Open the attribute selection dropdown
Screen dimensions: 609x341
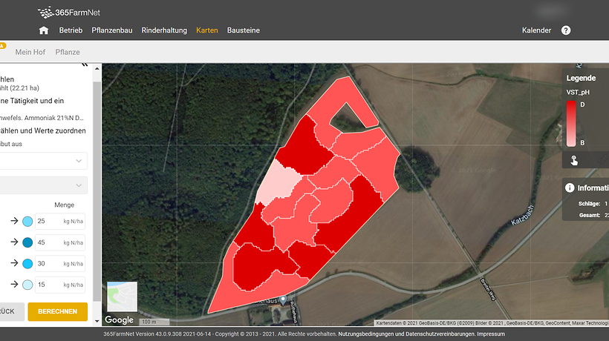tap(45, 161)
